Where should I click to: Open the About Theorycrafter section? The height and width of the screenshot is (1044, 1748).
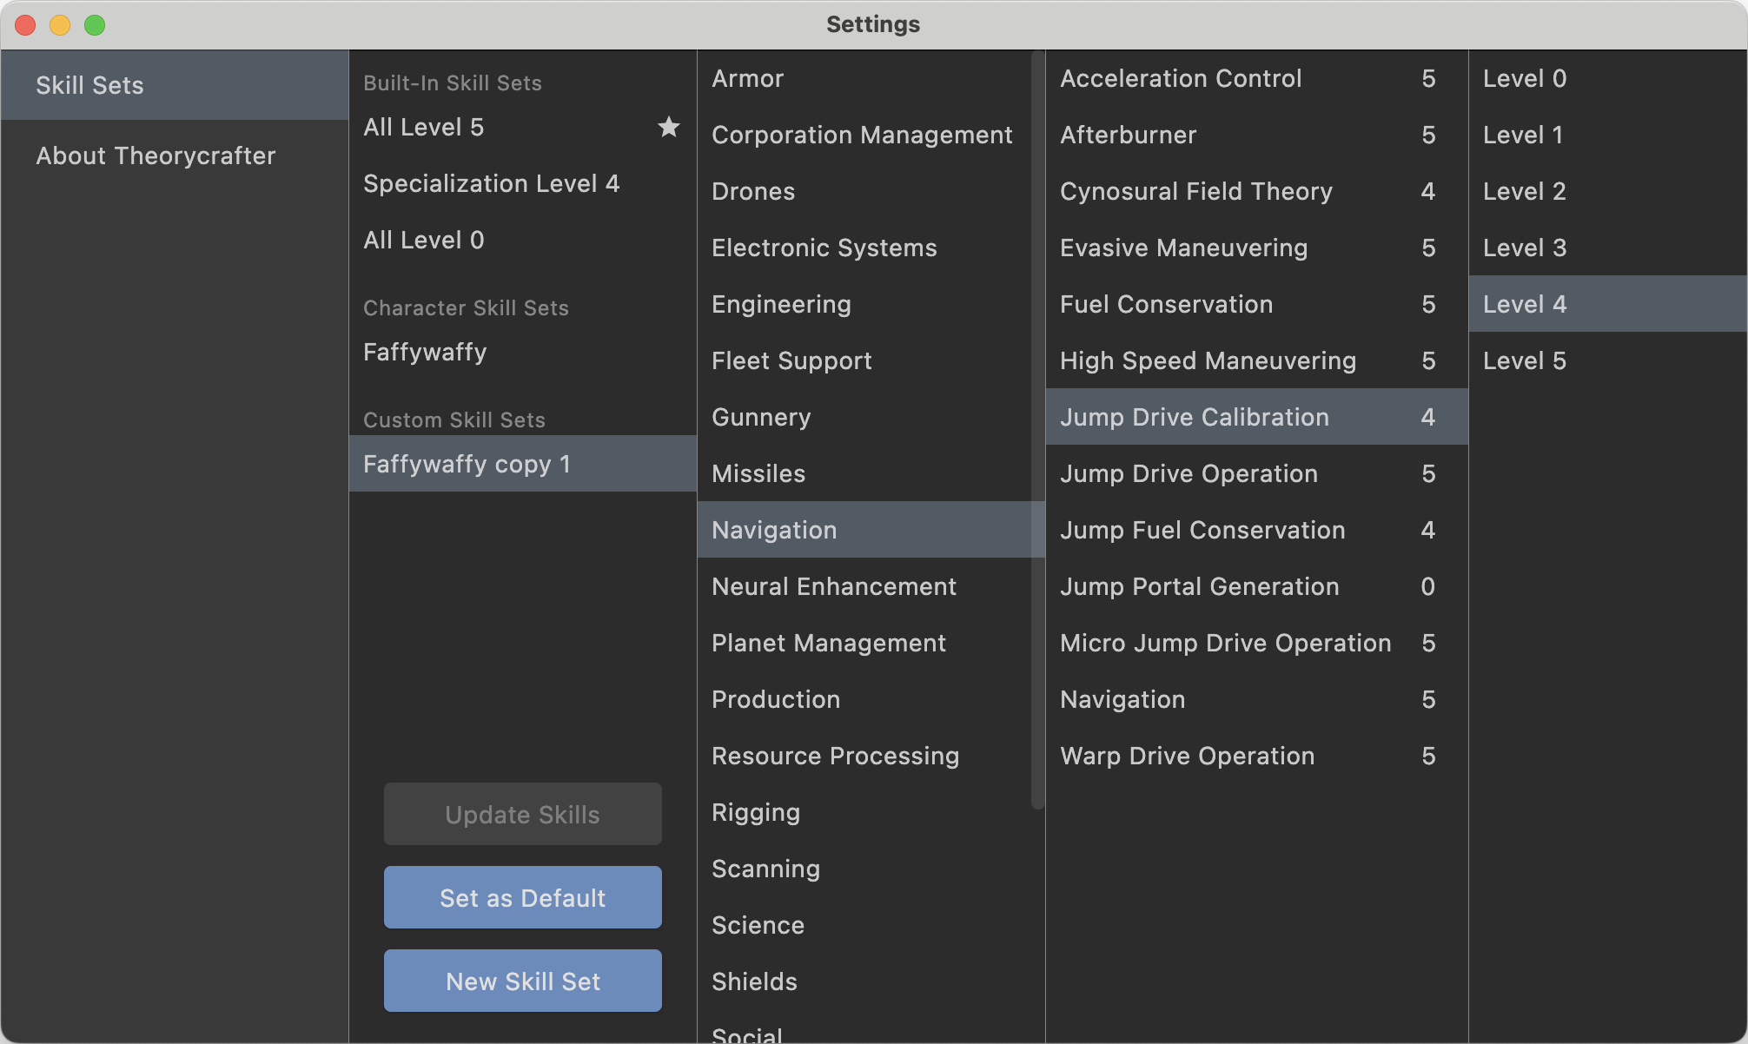click(x=156, y=155)
